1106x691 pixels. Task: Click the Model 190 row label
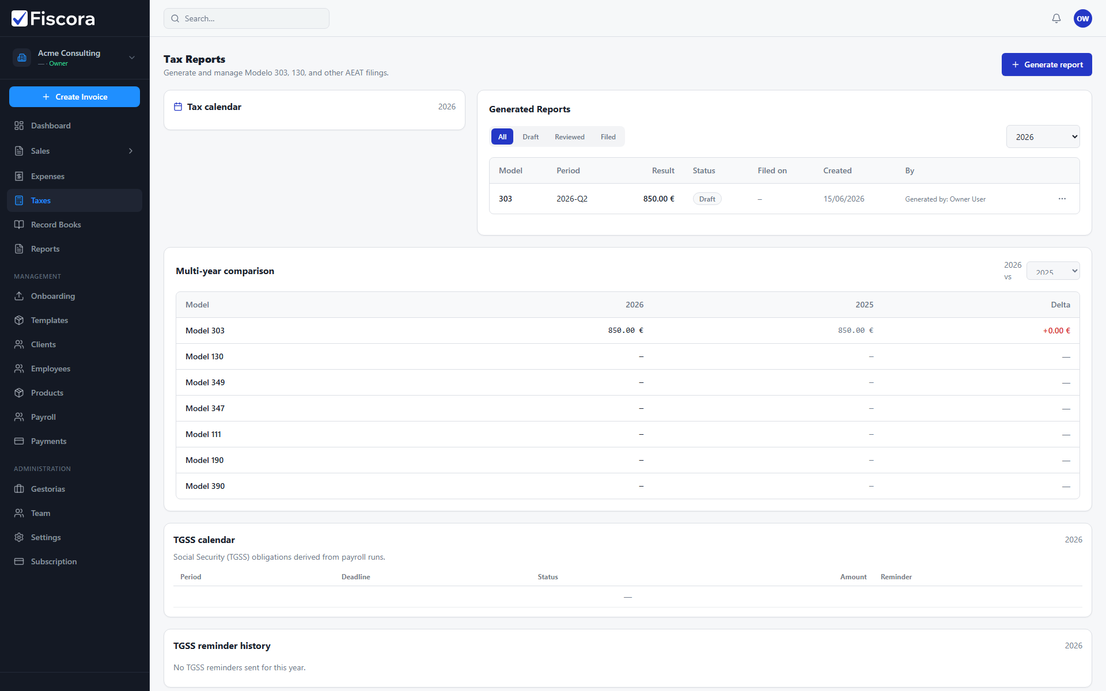click(x=204, y=460)
